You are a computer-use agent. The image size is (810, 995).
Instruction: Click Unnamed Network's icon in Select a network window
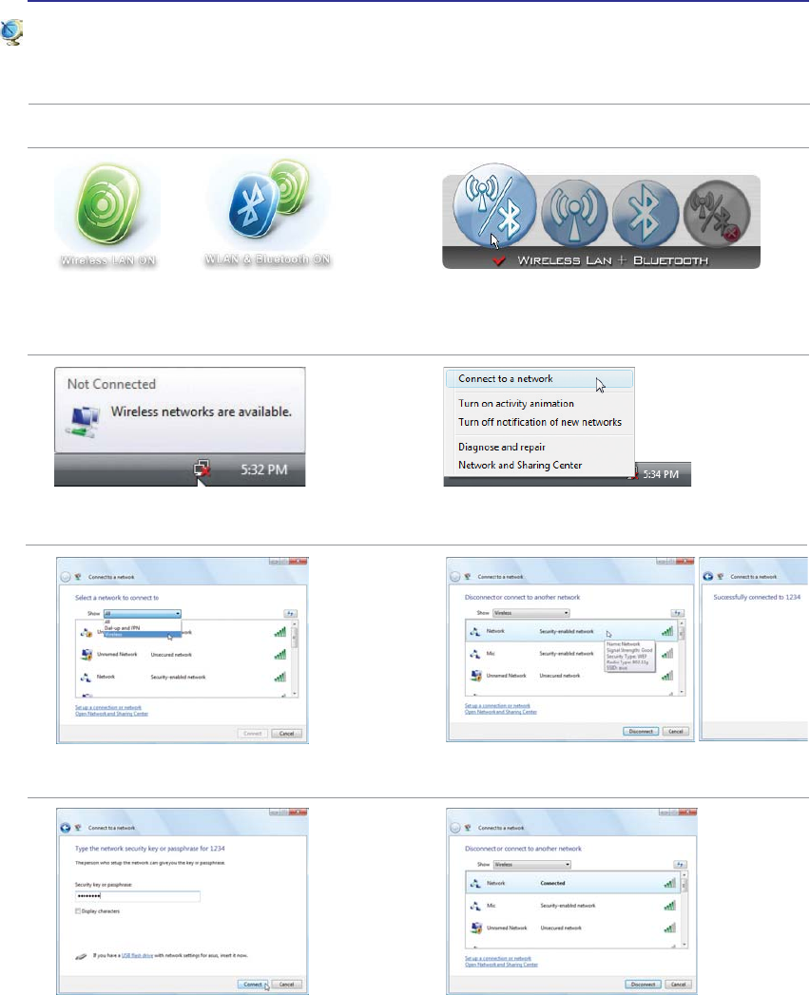pos(87,654)
